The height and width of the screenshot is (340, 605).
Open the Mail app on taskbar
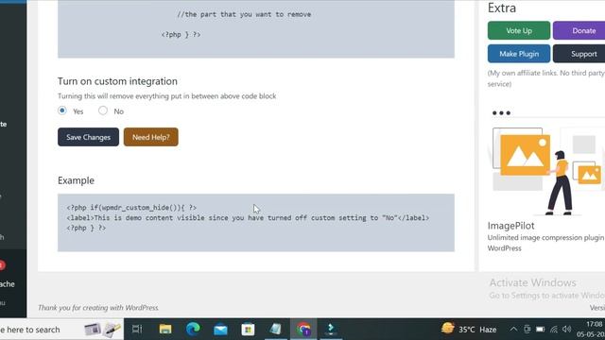tap(220, 330)
